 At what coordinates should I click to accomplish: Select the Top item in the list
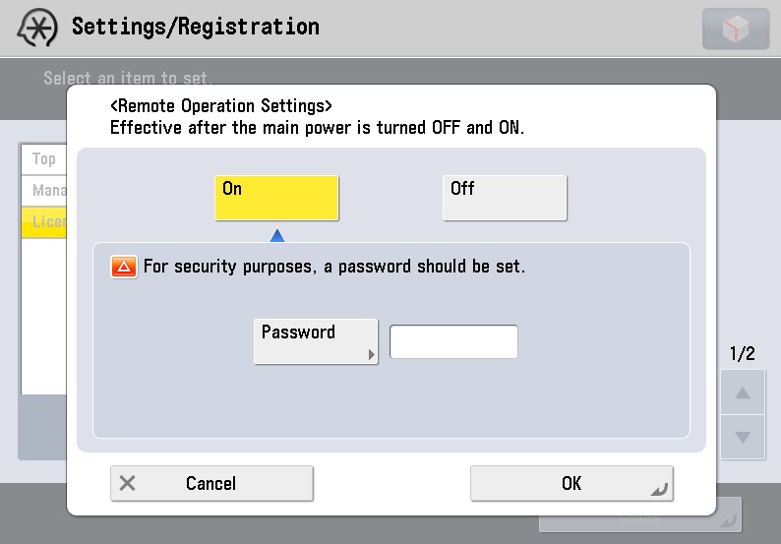[x=43, y=159]
